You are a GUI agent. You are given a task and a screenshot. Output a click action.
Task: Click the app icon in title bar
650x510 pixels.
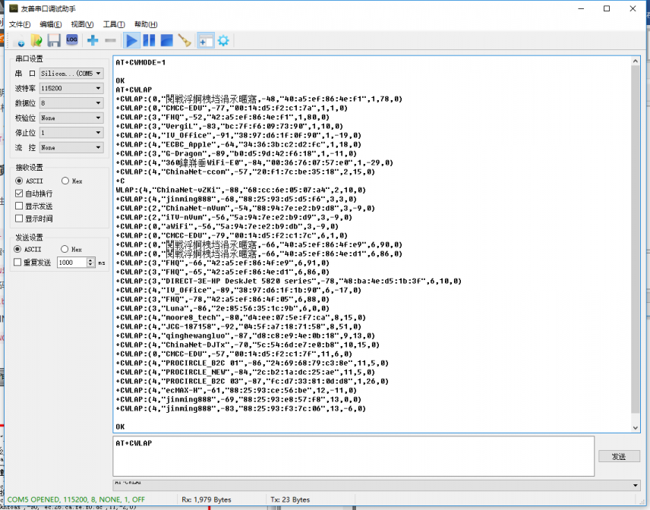[x=14, y=8]
